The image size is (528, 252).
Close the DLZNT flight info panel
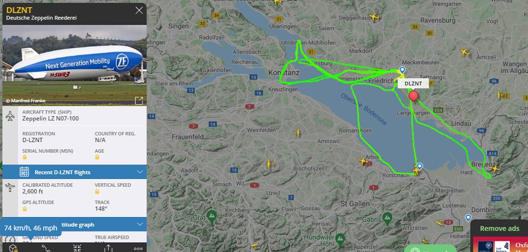click(x=139, y=10)
